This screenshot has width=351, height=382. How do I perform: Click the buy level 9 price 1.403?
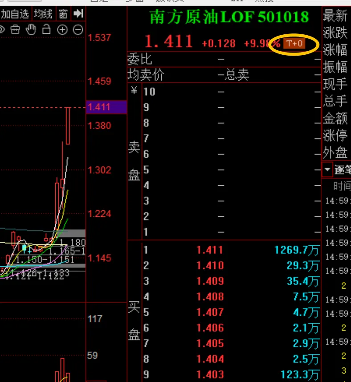(210, 375)
